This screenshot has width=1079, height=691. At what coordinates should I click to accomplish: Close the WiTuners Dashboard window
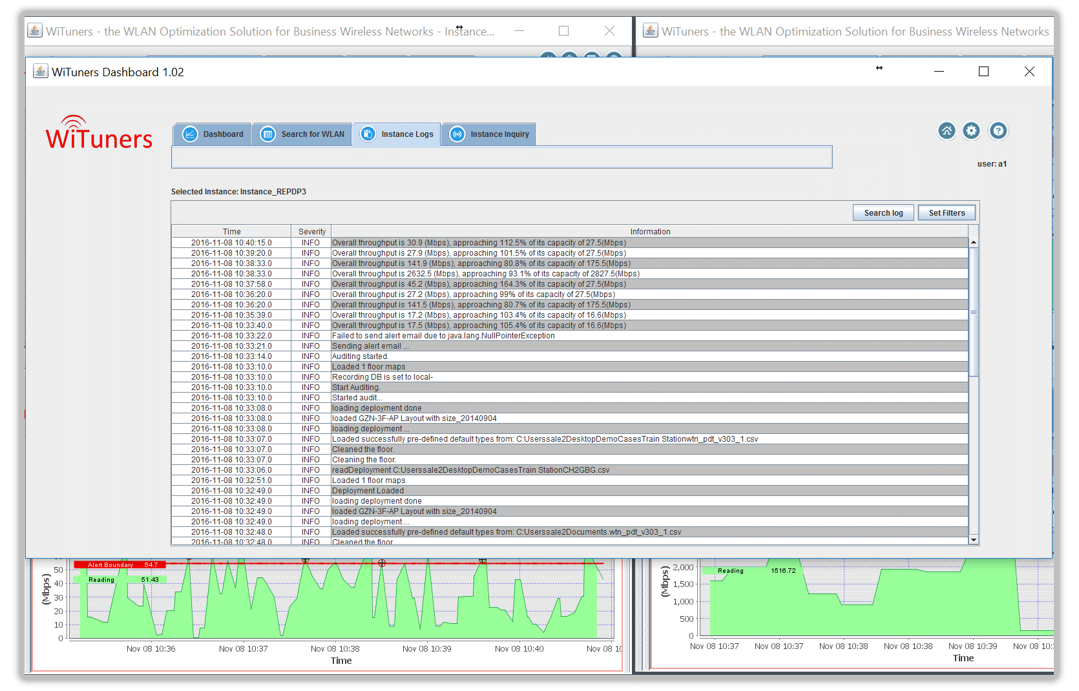[x=1029, y=72]
